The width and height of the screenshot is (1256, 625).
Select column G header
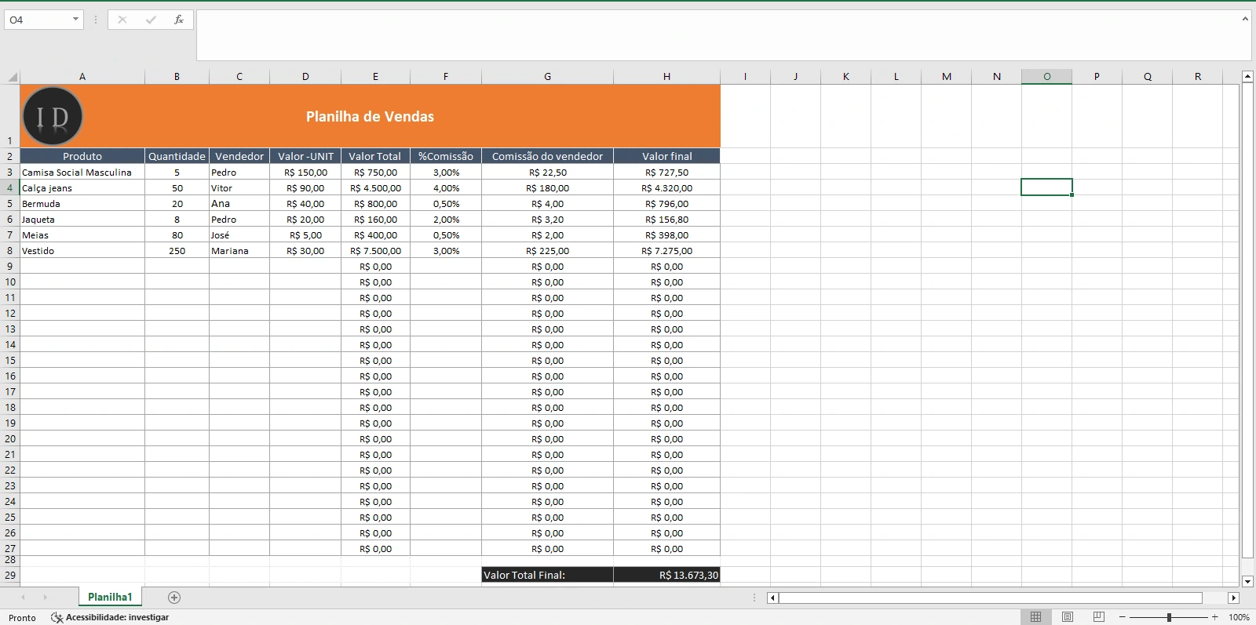tap(547, 76)
